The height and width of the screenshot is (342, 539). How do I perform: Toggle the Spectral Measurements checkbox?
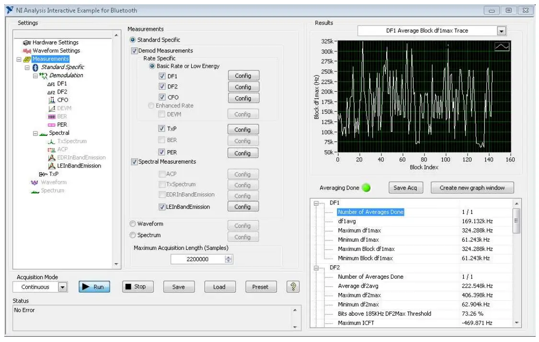134,162
